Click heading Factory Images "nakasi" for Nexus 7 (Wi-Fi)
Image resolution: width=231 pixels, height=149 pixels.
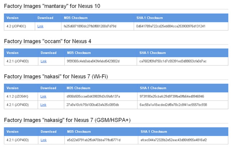[x=56, y=77]
